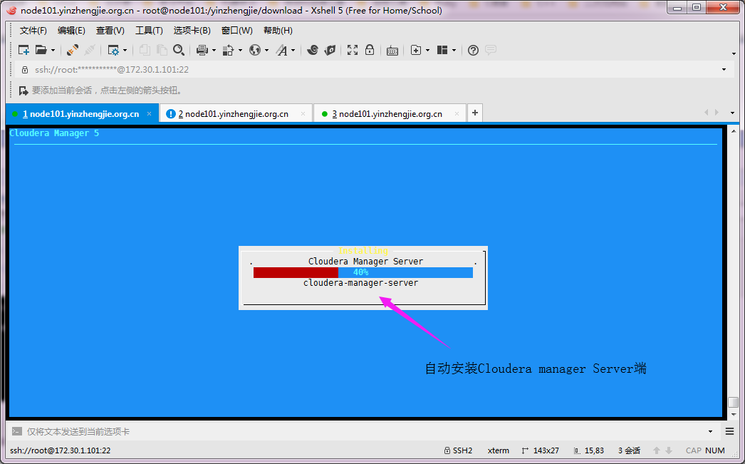This screenshot has width=745, height=464.
Task: Click terminal scrollbar down arrow
Action: (734, 415)
